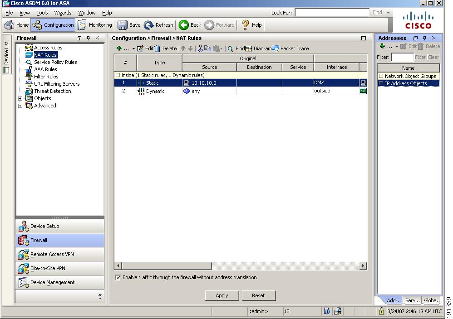Select Service Policy Rules
Image resolution: width=453 pixels, height=319 pixels.
tap(55, 62)
